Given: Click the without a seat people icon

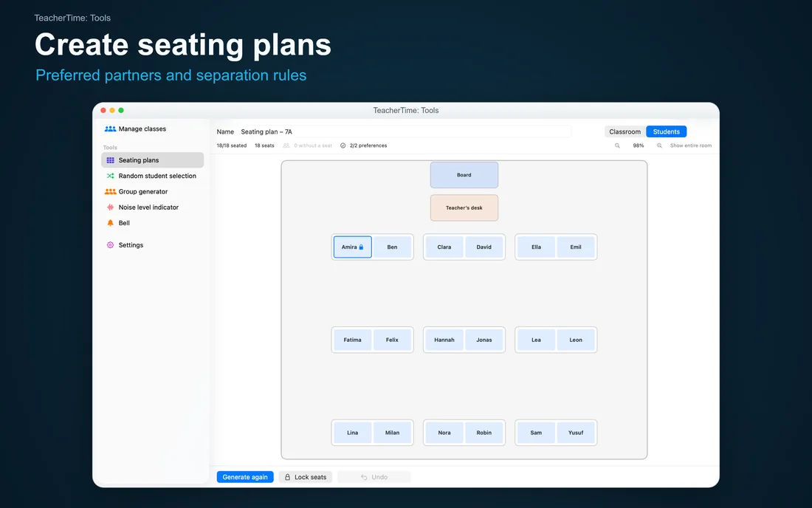Looking at the screenshot, I should click(x=286, y=146).
